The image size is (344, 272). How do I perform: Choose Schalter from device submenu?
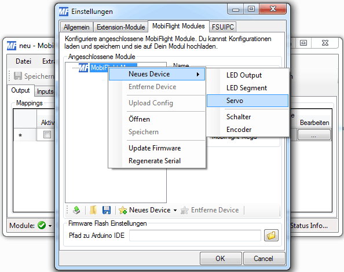coord(247,117)
